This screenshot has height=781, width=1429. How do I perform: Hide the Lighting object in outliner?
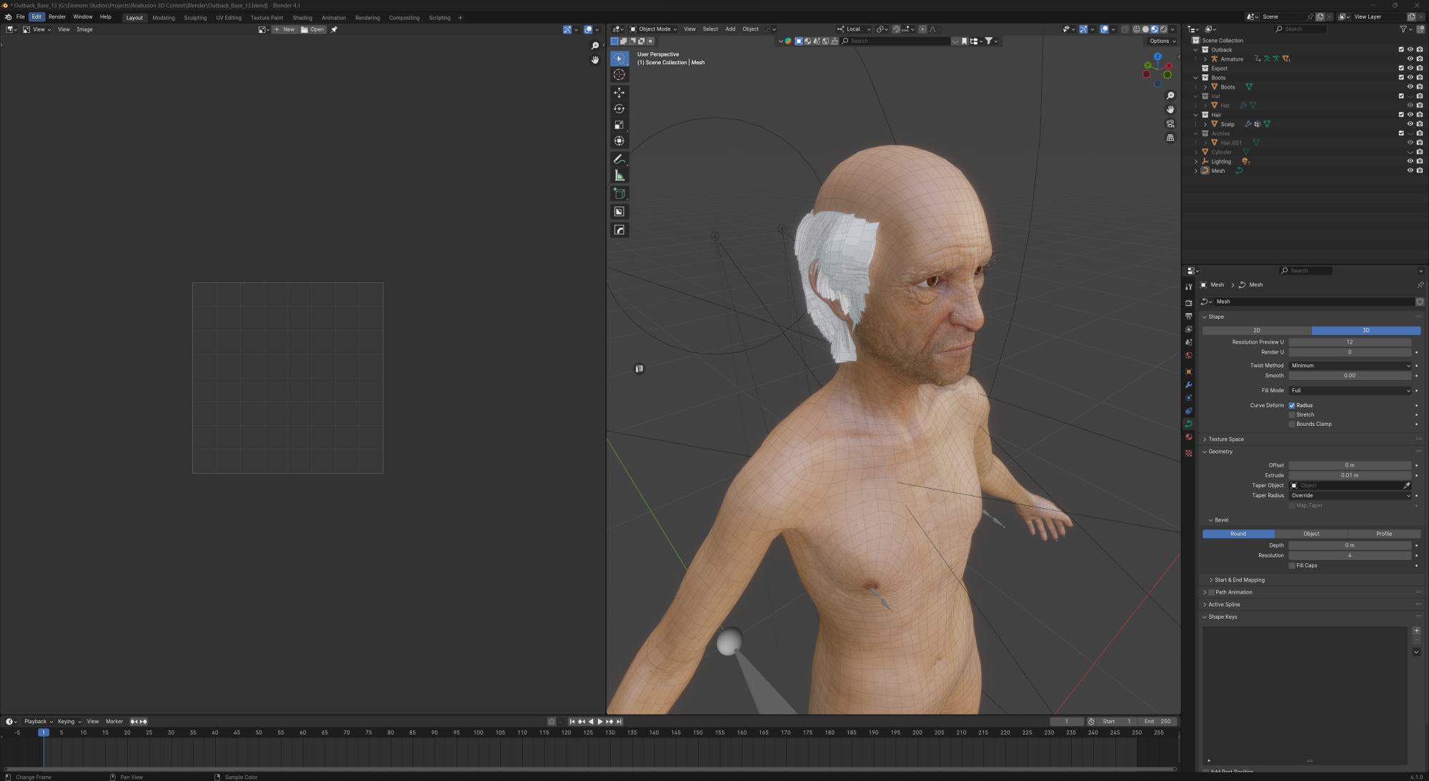click(1410, 161)
